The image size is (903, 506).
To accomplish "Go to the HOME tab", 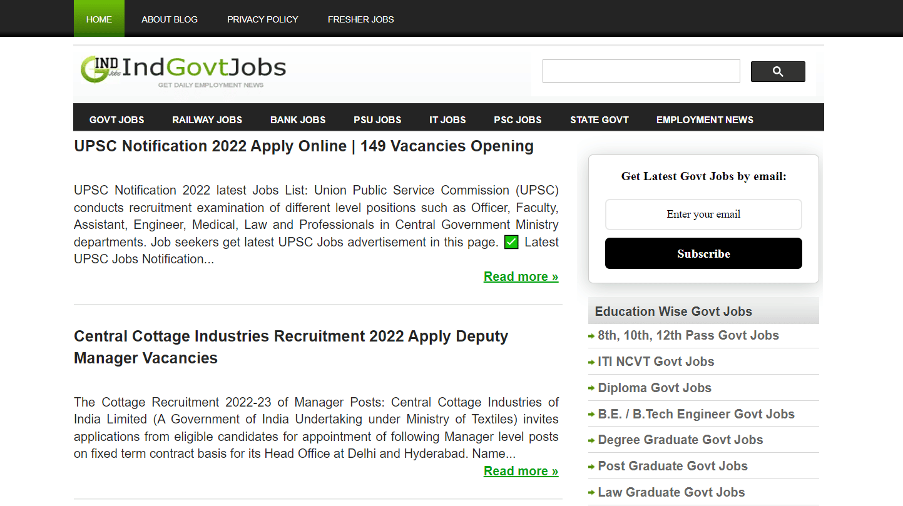I will click(x=99, y=19).
